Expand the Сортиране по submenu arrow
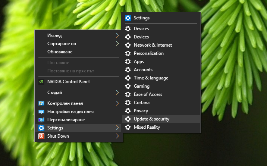 point(117,44)
